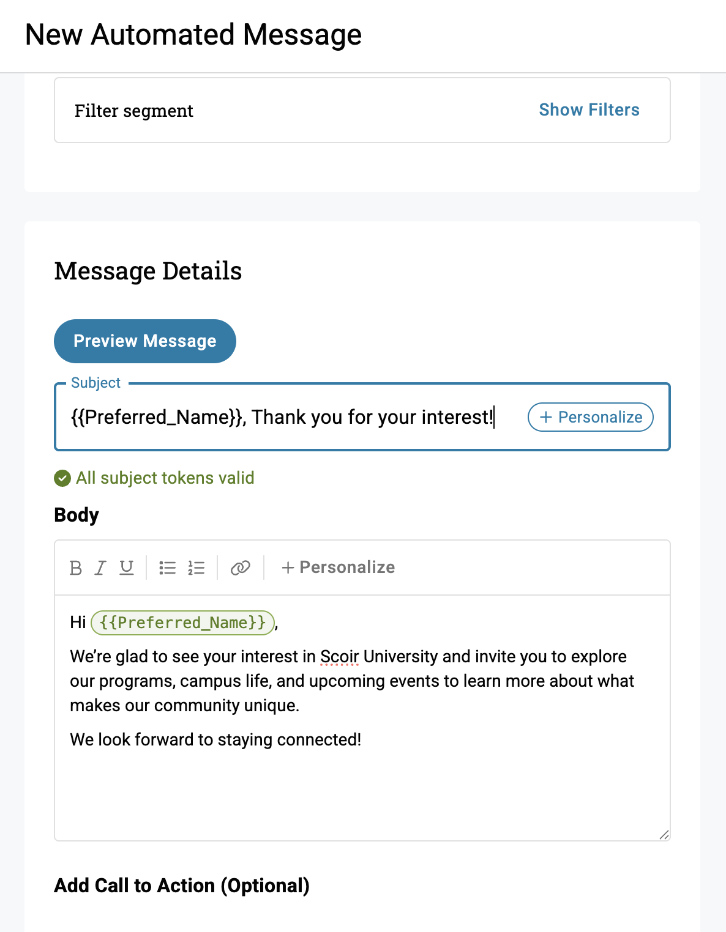Click into the Subject text field

(x=282, y=417)
